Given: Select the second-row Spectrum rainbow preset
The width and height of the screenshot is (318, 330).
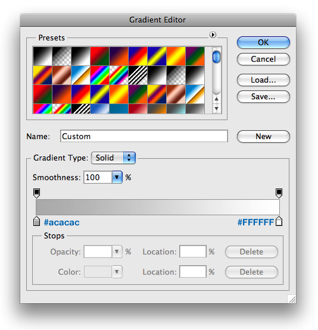Looking at the screenshot, I should point(99,75).
